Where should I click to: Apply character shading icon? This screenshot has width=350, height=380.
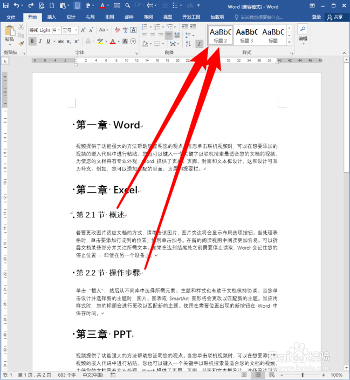click(x=125, y=41)
